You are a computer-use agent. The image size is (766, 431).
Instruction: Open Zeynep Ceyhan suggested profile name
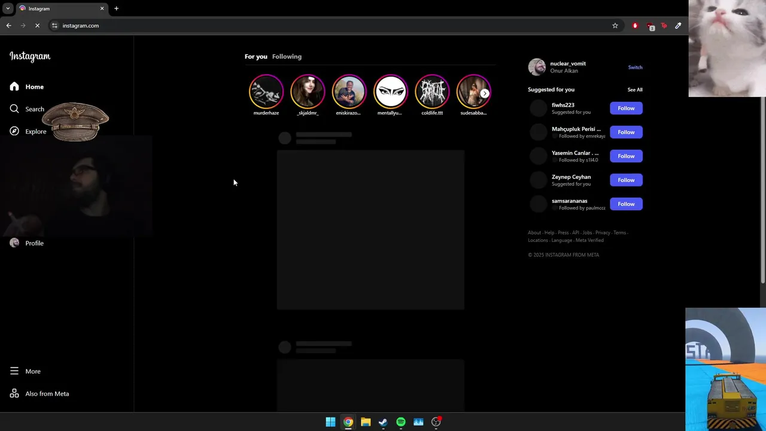coord(571,177)
